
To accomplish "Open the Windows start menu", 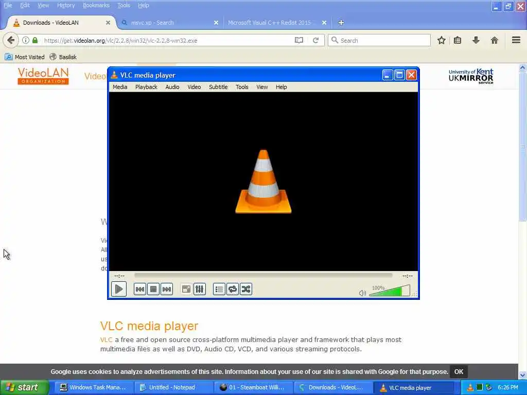I will [25, 387].
